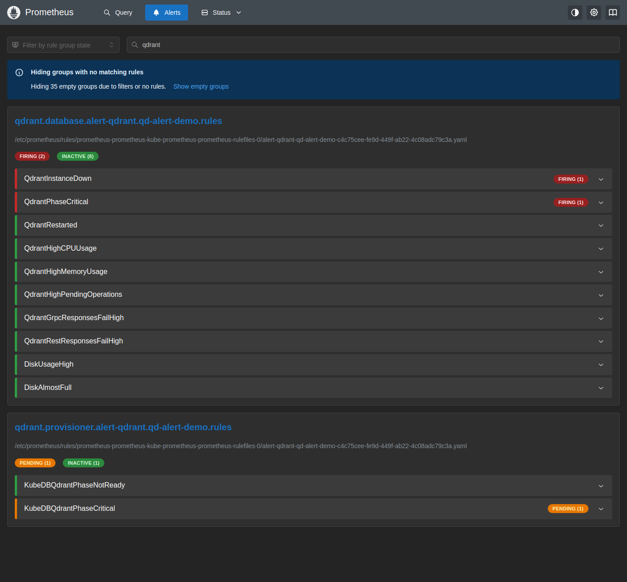
Task: Expand the QdrantRestarted chevron
Action: (601, 226)
